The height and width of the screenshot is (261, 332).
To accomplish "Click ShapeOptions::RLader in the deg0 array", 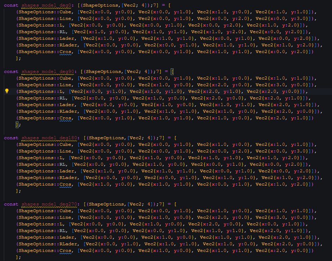I will [48, 45].
